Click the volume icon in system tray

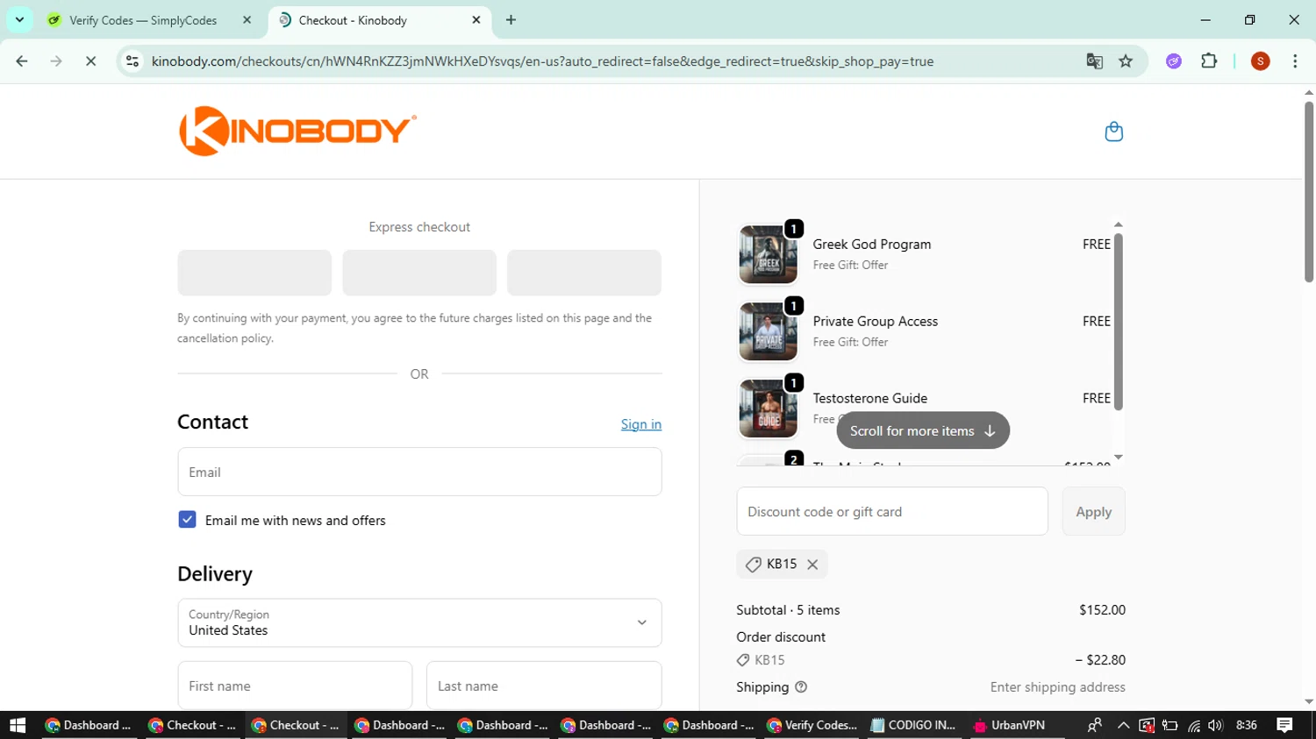[1215, 725]
